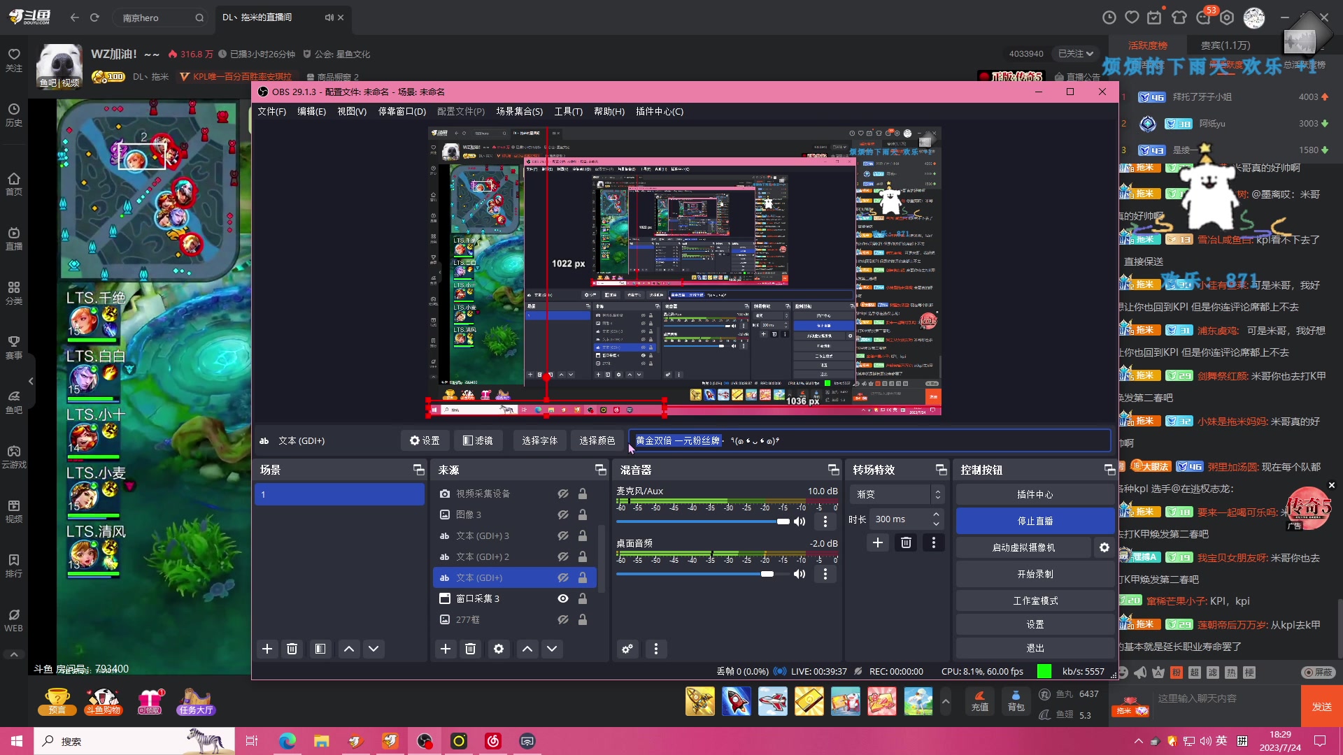Click the Douyu chat message input box

[x=1224, y=698]
